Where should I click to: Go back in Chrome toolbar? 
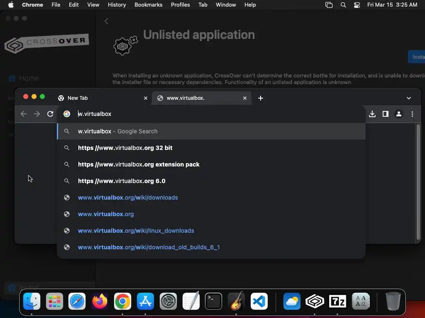click(x=24, y=114)
